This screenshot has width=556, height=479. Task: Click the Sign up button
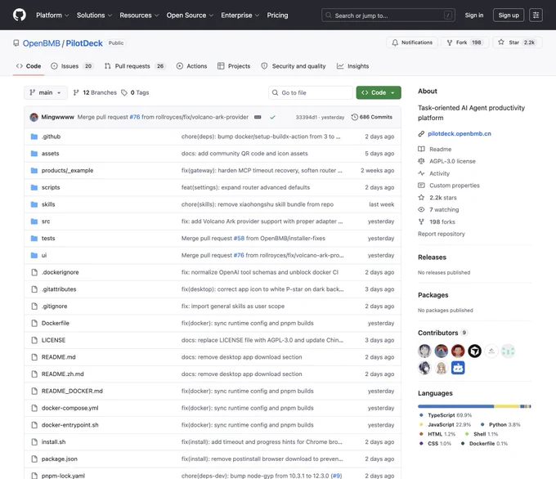pyautogui.click(x=508, y=16)
